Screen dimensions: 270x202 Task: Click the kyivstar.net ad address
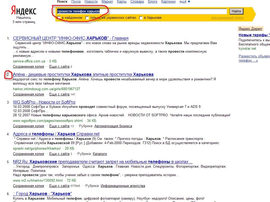click(x=247, y=49)
